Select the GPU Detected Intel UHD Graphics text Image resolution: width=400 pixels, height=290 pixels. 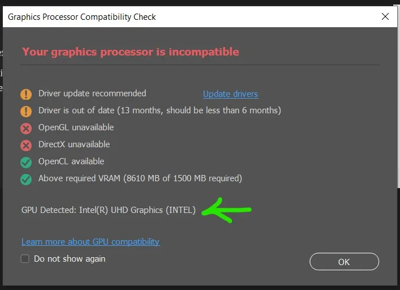coord(109,210)
